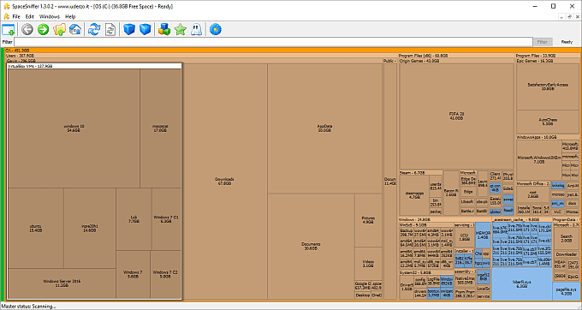Select the steamapps 4.7GB block
Viewport: 582px width, 310px height.
point(414,195)
